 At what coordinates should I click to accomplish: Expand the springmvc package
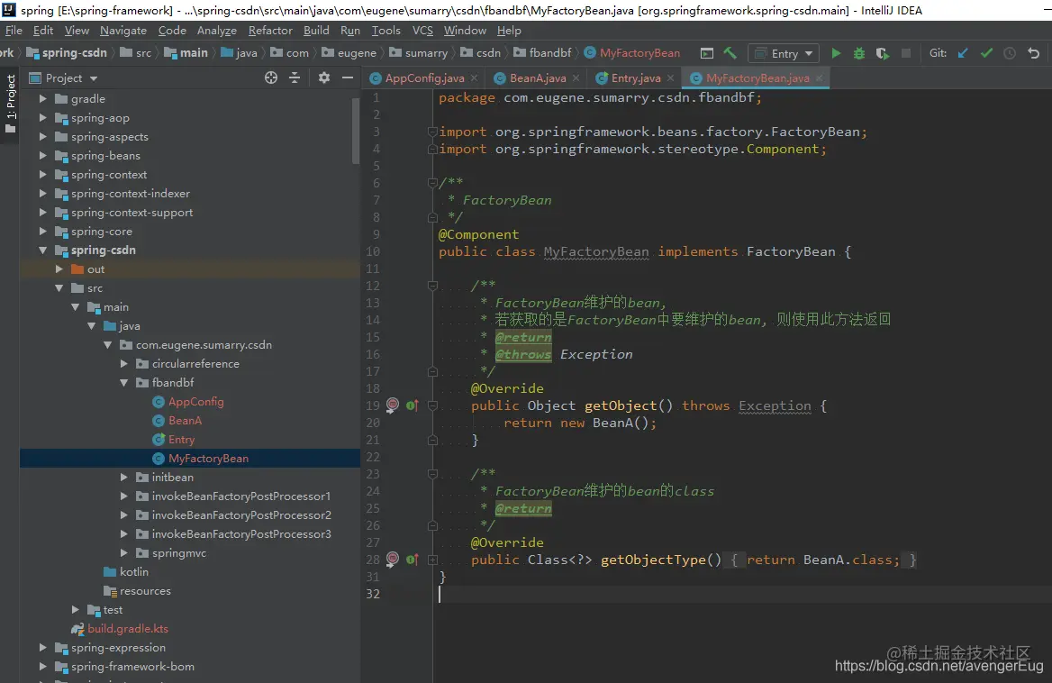pyautogui.click(x=124, y=553)
